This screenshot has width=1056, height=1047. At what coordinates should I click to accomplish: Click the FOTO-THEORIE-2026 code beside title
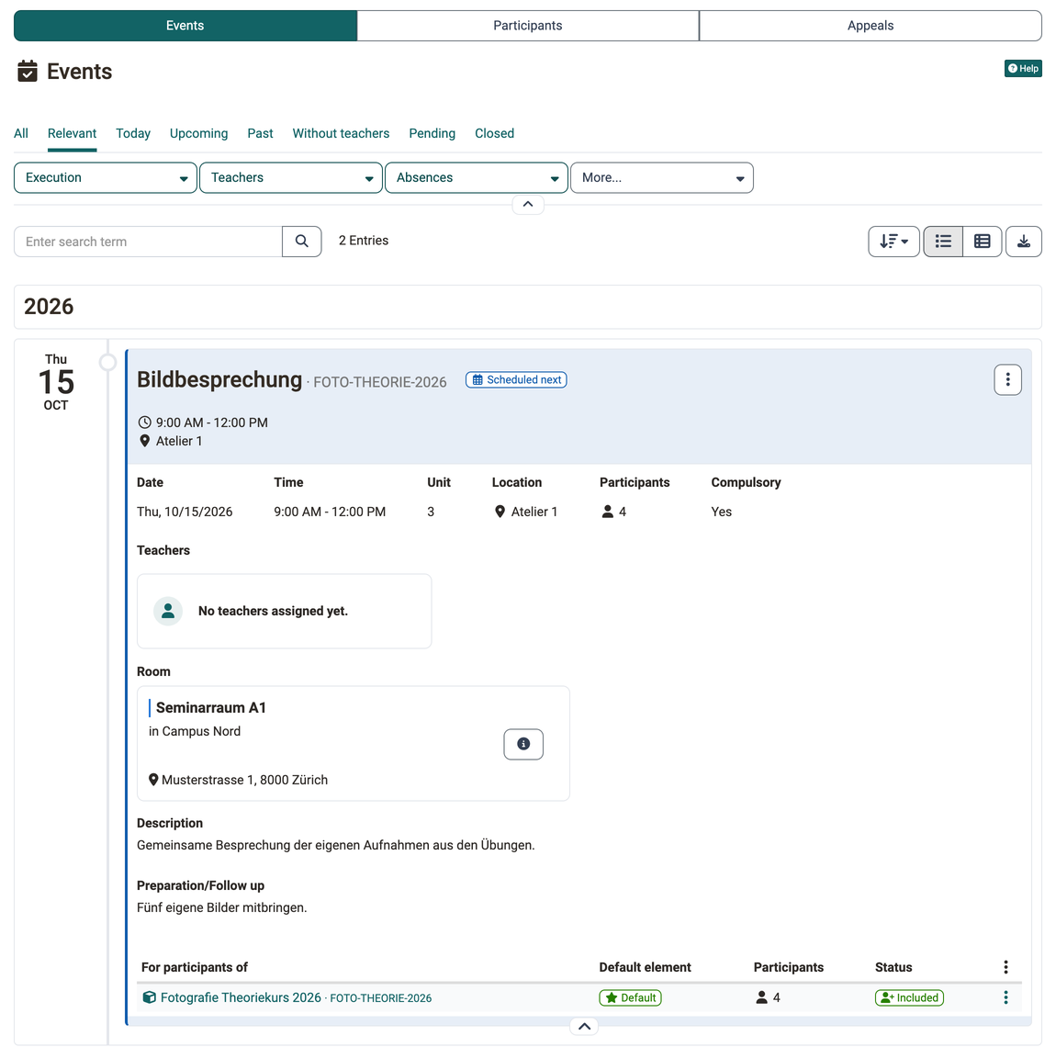pyautogui.click(x=380, y=382)
